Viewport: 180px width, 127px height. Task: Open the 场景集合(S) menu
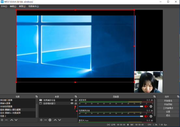coord(34,6)
